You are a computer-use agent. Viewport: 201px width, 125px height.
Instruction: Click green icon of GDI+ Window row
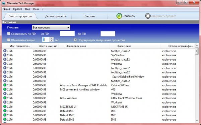click(x=5, y=98)
